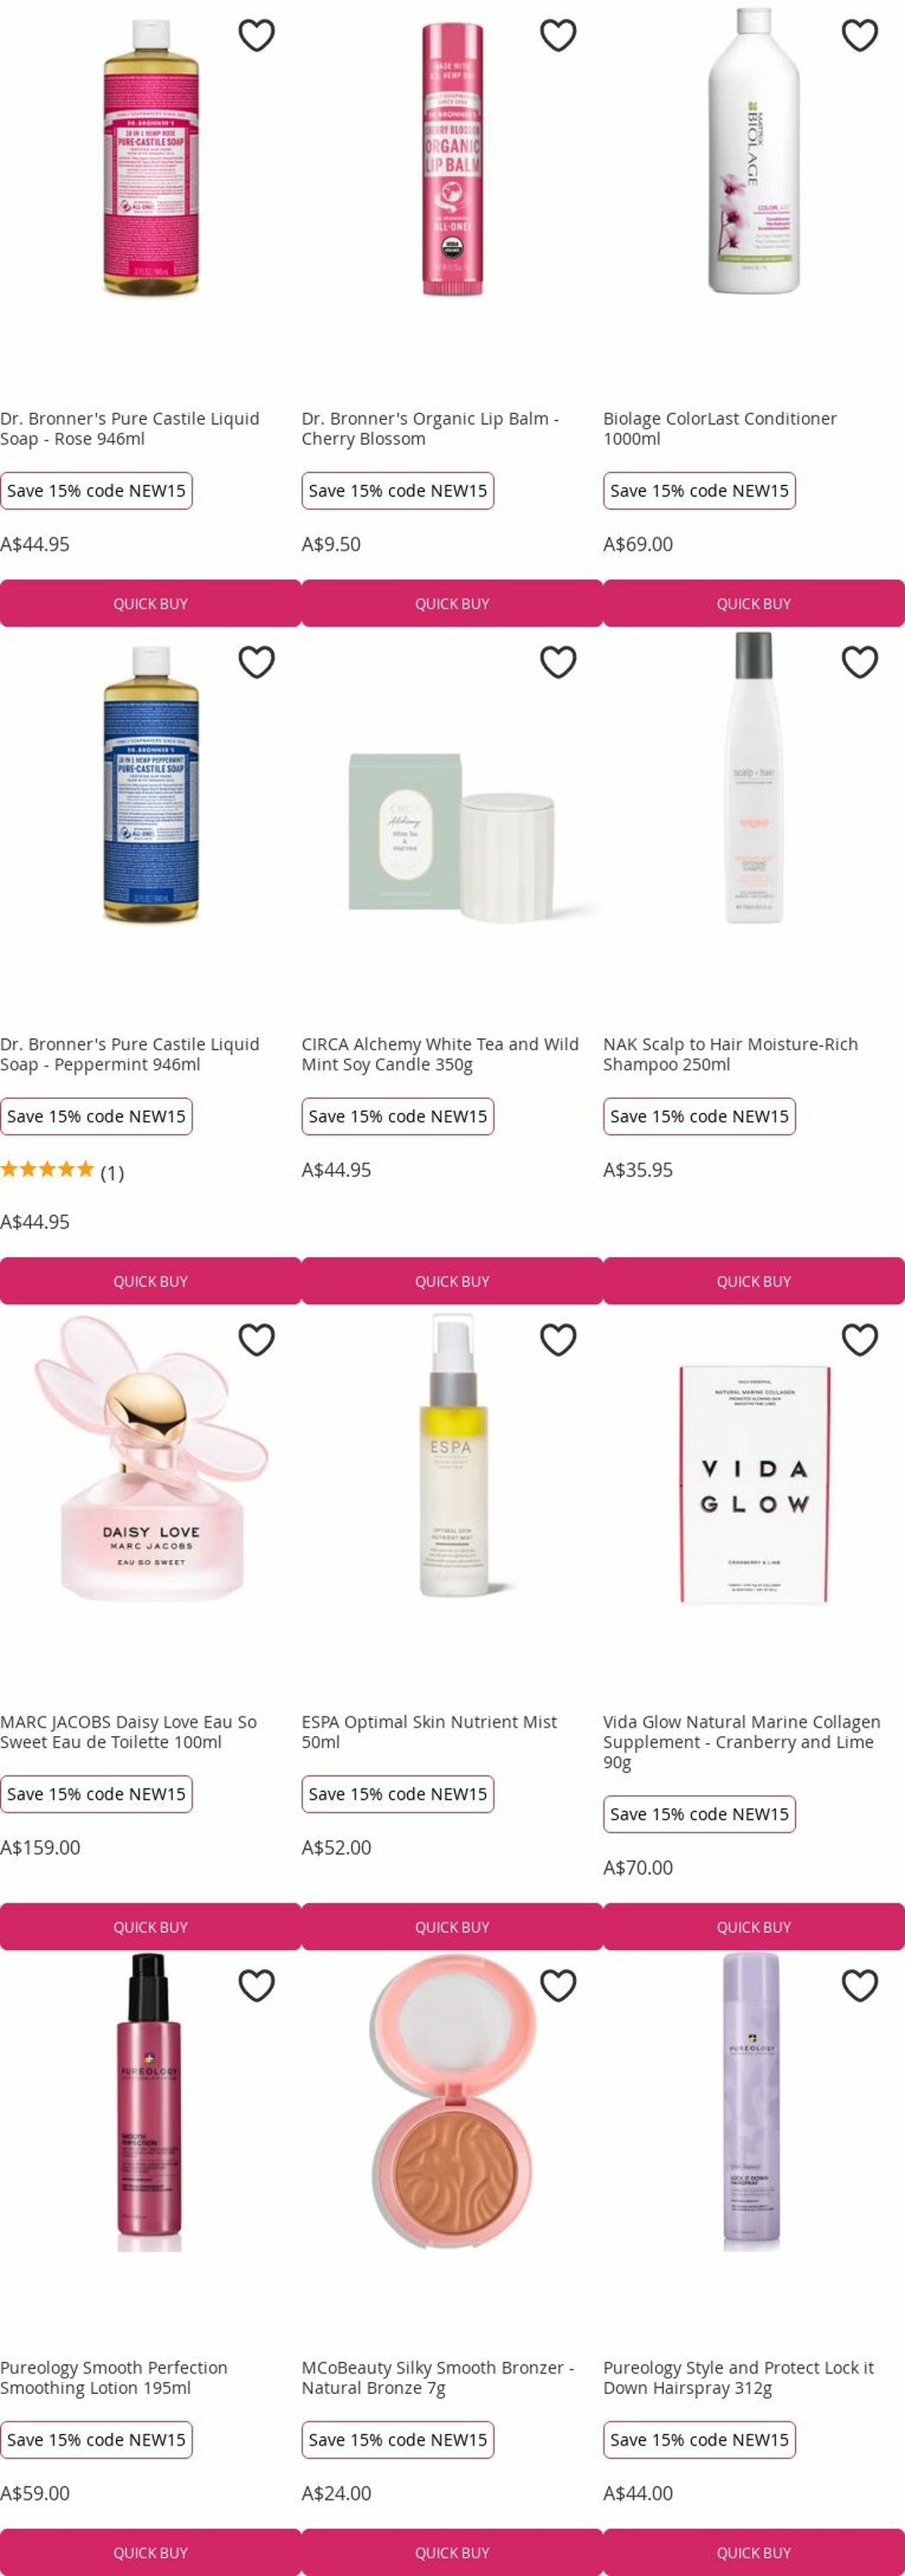Quick buy the CIRCA Alchemy candle
905x2576 pixels.
(x=452, y=1281)
